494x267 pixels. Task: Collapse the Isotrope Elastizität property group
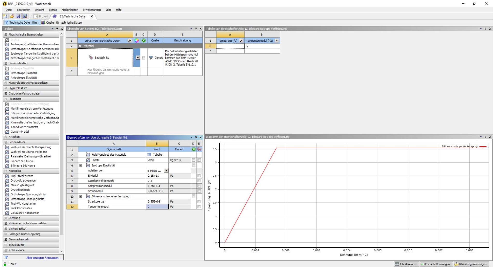coord(80,165)
